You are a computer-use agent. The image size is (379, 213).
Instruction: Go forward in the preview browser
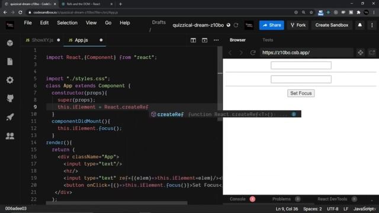click(x=241, y=53)
